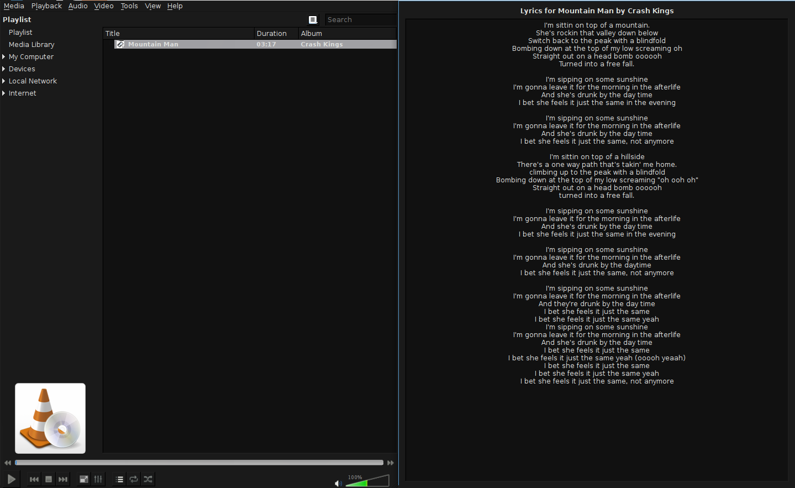Select Media Library in sidebar
795x488 pixels.
(x=31, y=45)
